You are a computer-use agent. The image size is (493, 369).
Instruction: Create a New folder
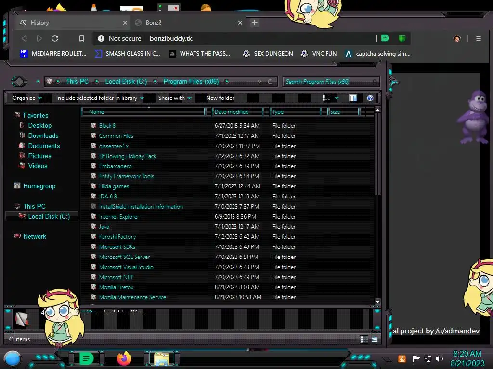click(x=220, y=98)
